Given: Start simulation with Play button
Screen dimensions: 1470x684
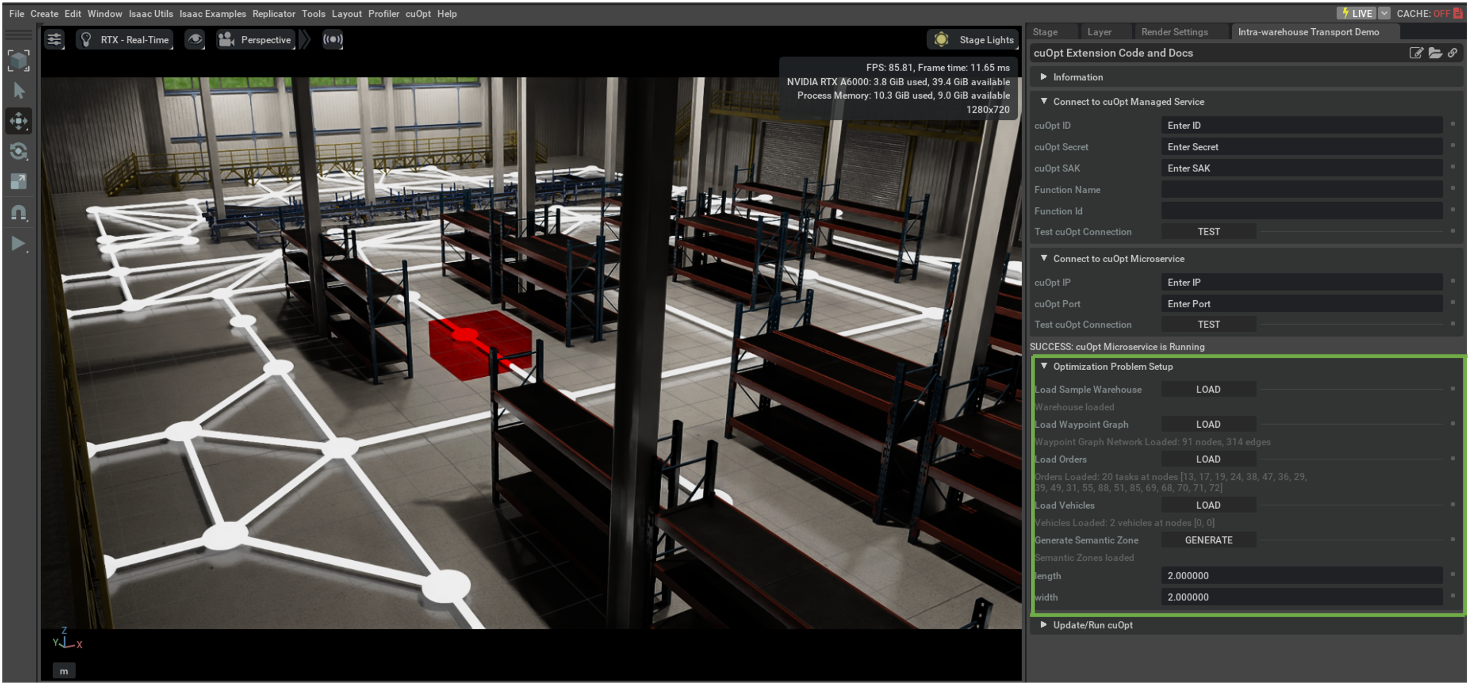Looking at the screenshot, I should coord(19,244).
